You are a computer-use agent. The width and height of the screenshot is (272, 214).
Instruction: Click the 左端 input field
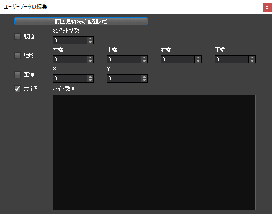[x=70, y=59]
